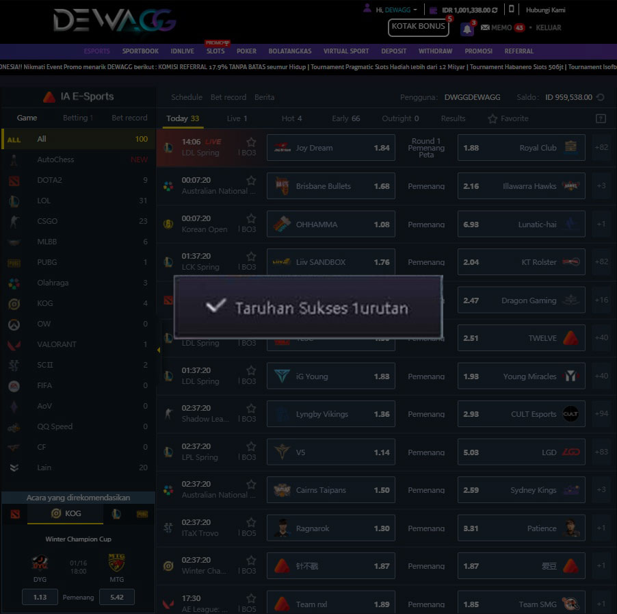The image size is (617, 614).
Task: Log out via KELUAR link
Action: (548, 27)
